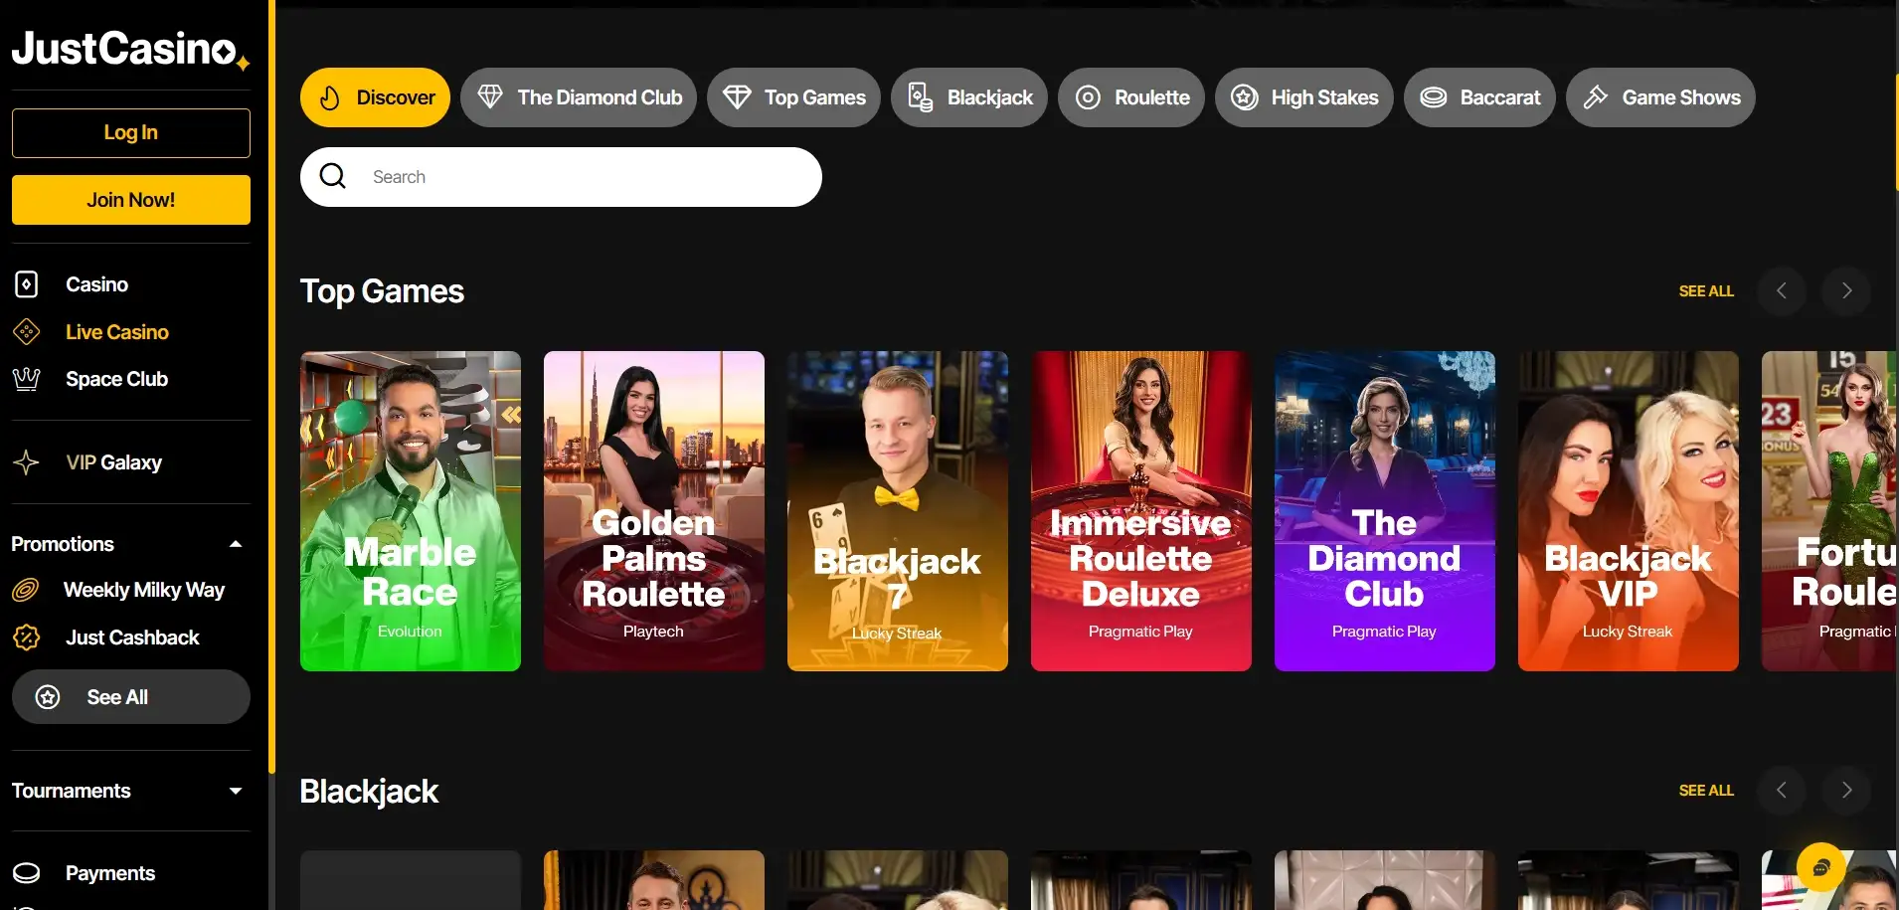Click the star chip icon on High Stakes tab
This screenshot has height=910, width=1899.
pyautogui.click(x=1245, y=97)
